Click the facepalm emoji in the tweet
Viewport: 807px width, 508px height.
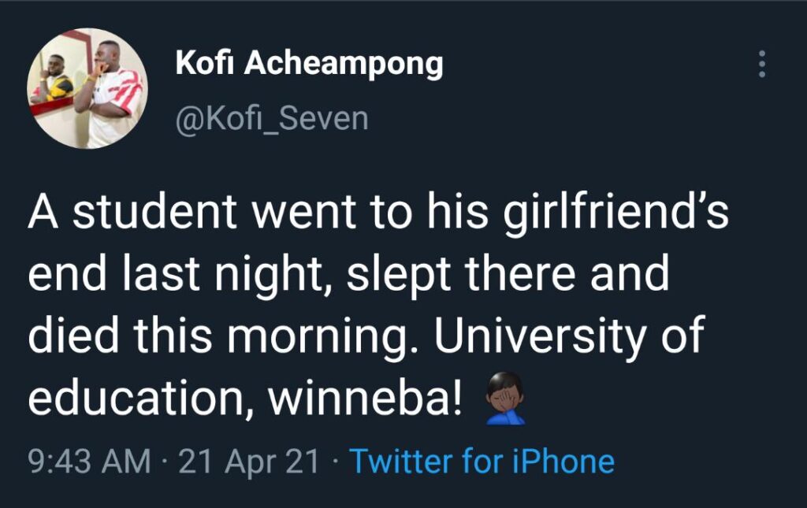point(505,399)
